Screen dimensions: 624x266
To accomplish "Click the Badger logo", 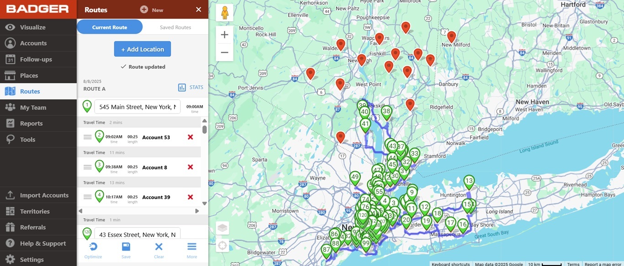I will click(x=37, y=9).
